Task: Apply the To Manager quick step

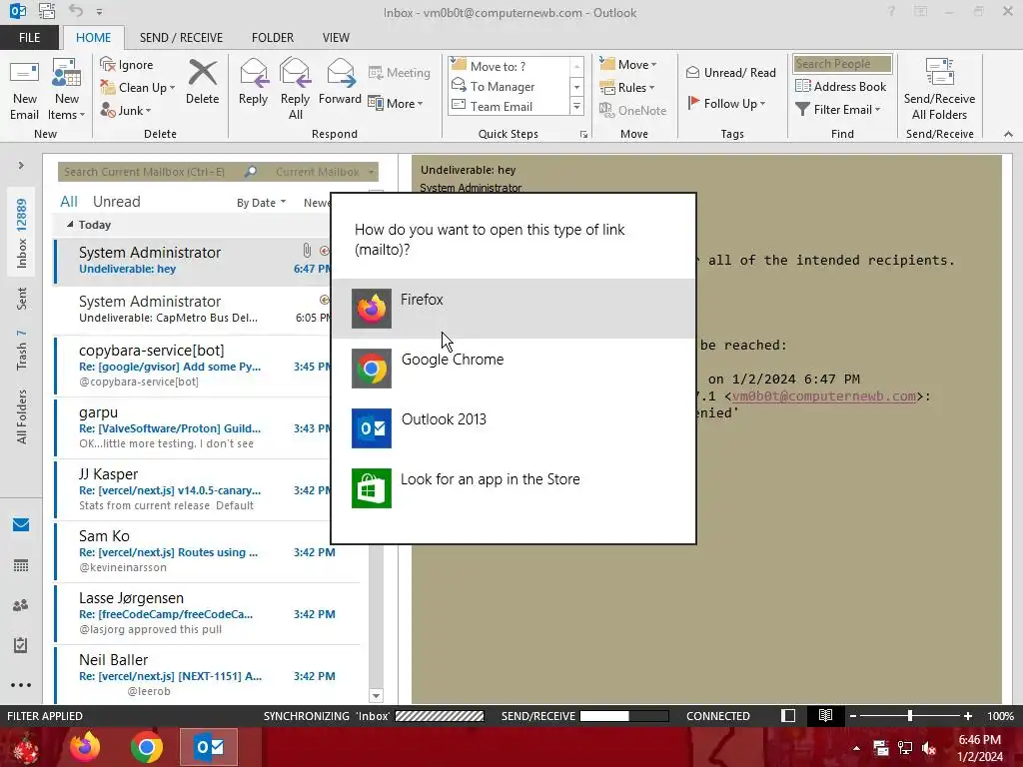Action: click(x=509, y=87)
